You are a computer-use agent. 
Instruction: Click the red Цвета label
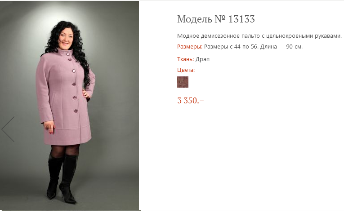tap(186, 70)
